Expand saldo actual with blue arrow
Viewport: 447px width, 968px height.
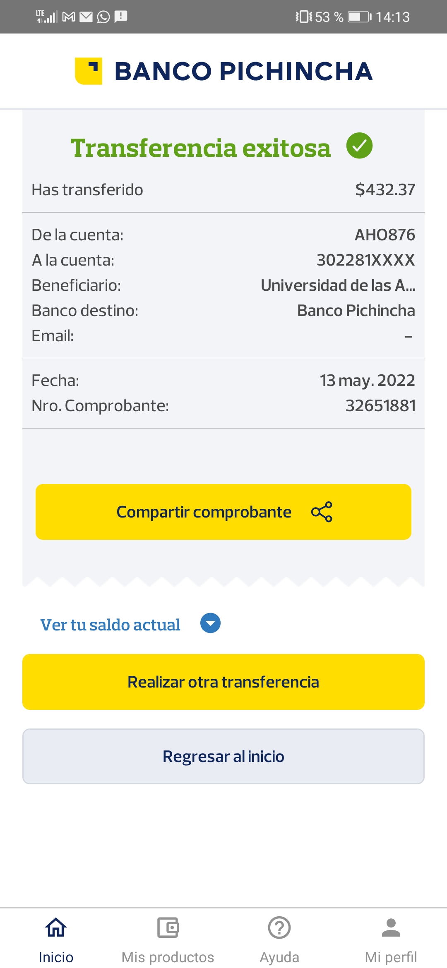coord(210,623)
